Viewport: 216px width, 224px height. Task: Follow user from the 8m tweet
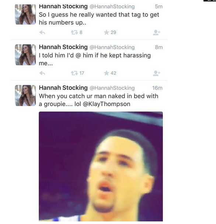(x=157, y=73)
